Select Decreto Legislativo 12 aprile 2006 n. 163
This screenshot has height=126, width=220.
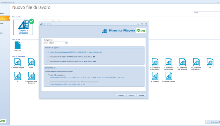pyautogui.click(x=48, y=61)
